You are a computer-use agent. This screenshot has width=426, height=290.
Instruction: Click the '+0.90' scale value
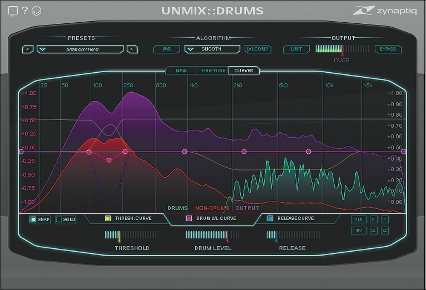[395, 104]
